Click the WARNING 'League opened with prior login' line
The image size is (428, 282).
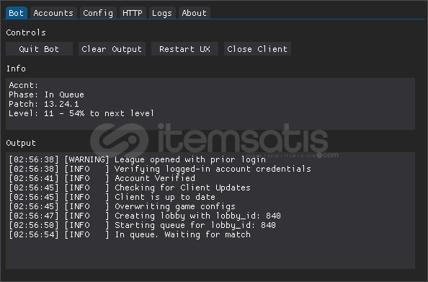138,159
